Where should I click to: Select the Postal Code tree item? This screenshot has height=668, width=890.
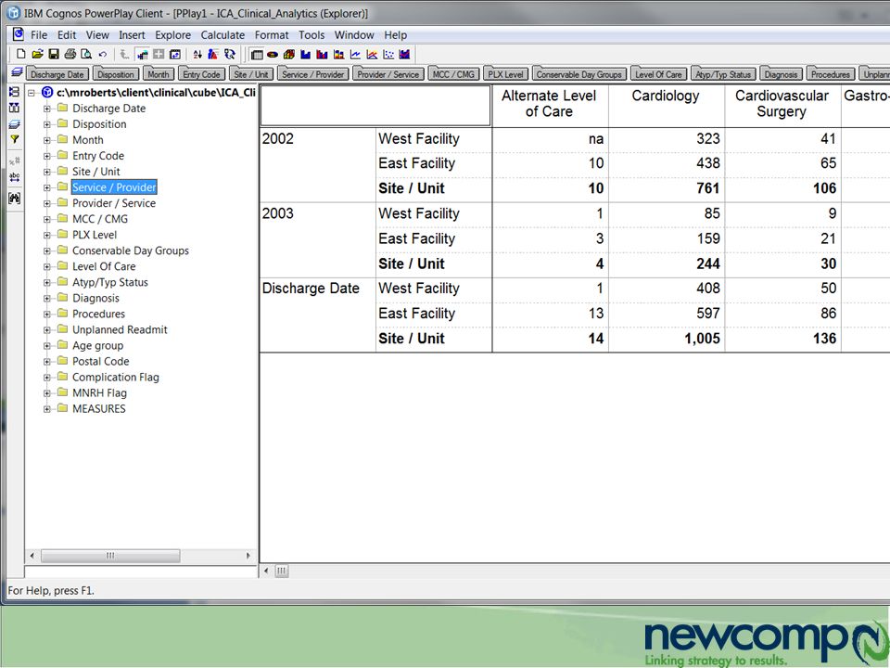(100, 361)
